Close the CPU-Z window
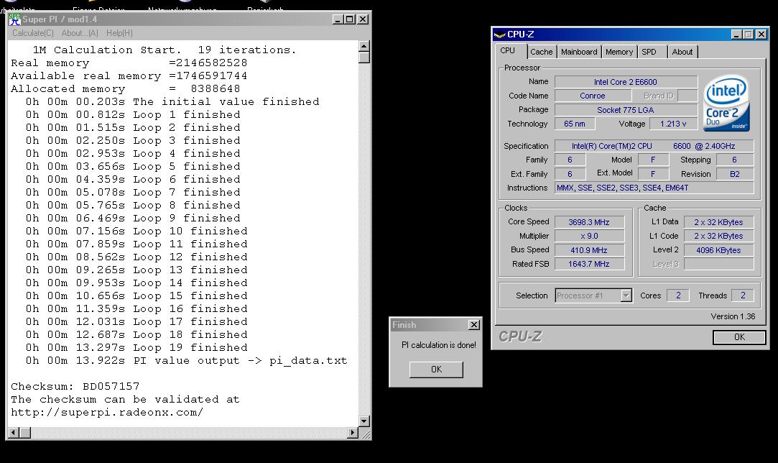 [761, 35]
